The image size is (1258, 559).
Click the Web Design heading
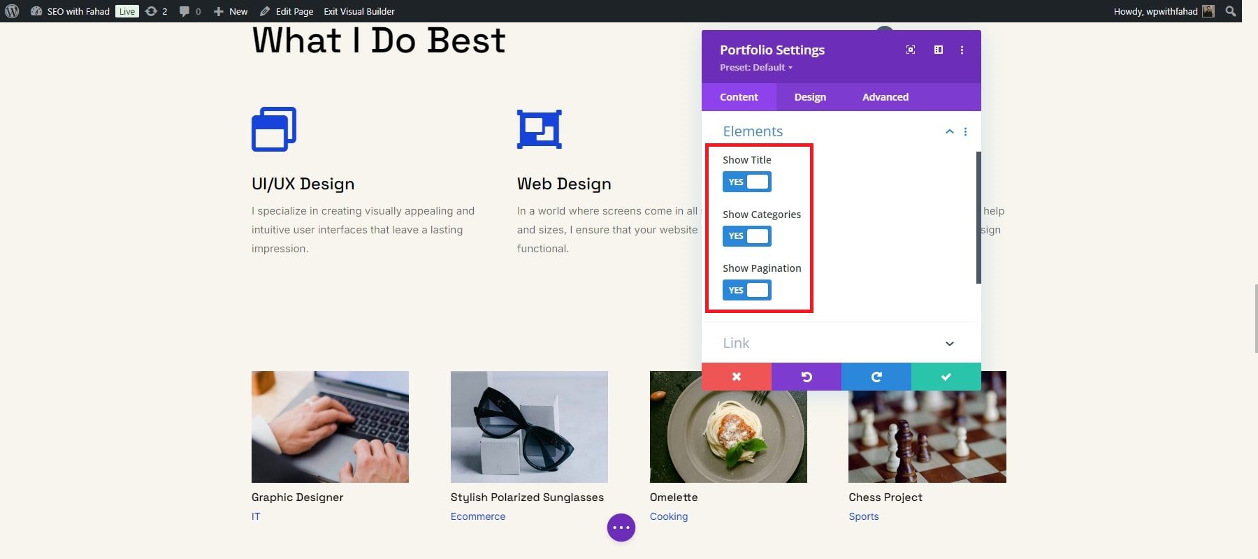(564, 184)
